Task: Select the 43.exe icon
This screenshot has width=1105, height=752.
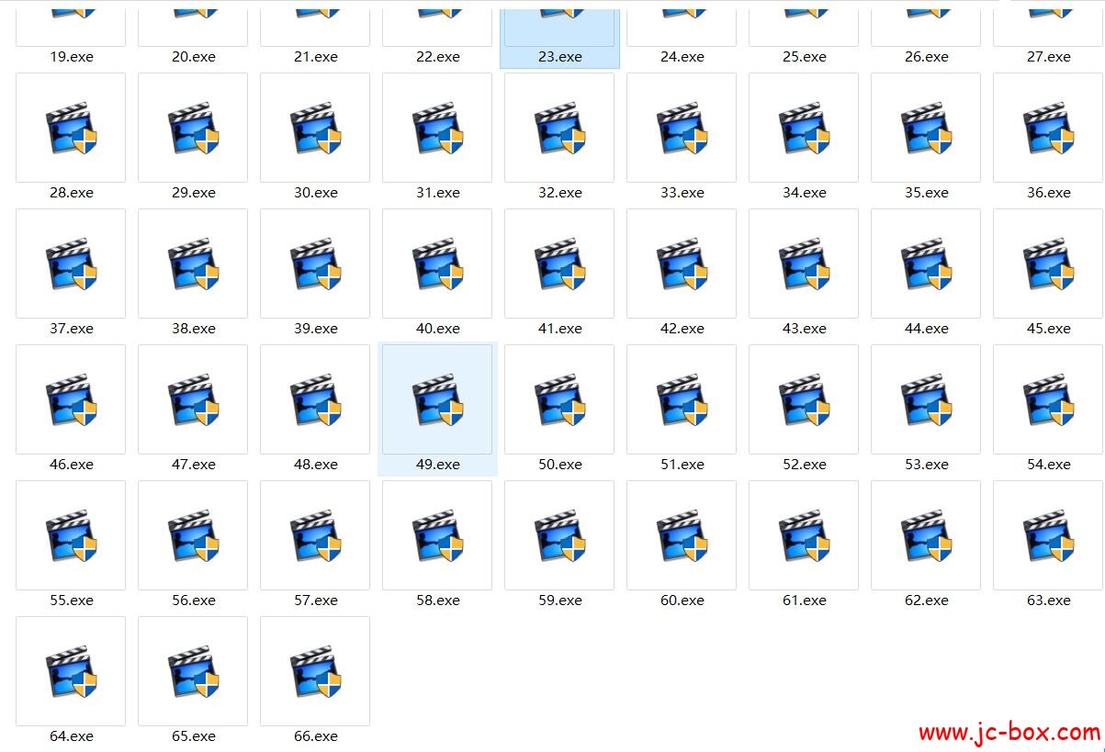Action: pos(805,264)
